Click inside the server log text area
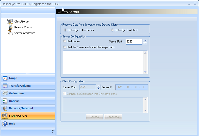199x136 pixels. pyautogui.click(x=103, y=62)
